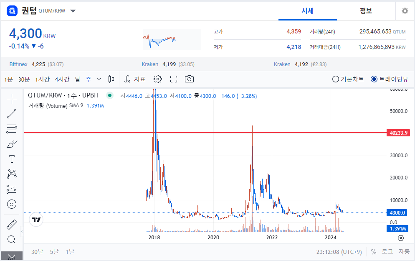Click the 2018 time axis label
The width and height of the screenshot is (415, 261).
(x=154, y=238)
